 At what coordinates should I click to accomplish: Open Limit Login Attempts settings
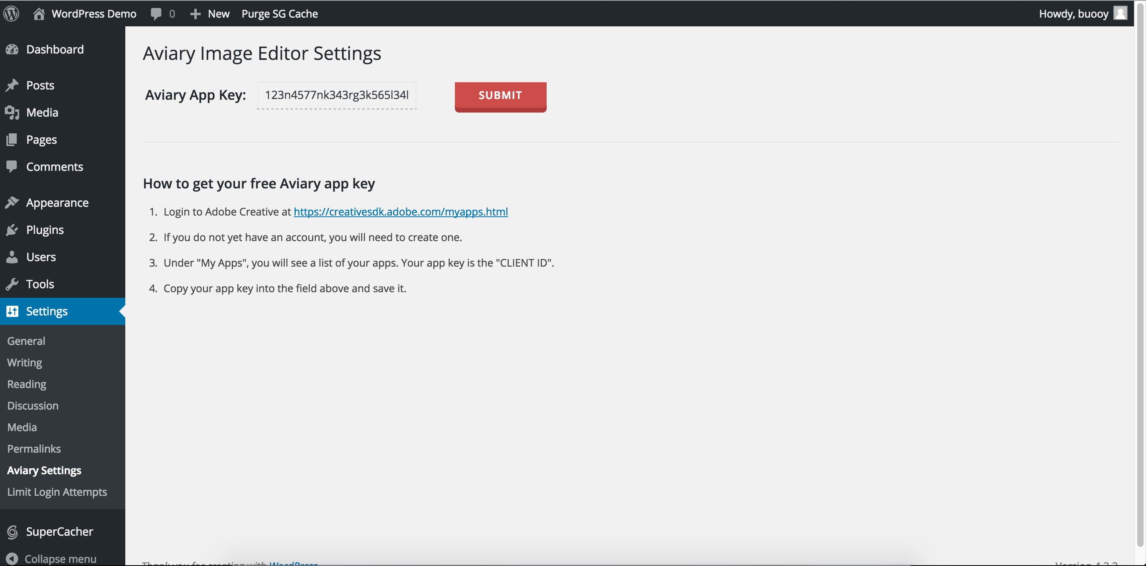tap(57, 492)
